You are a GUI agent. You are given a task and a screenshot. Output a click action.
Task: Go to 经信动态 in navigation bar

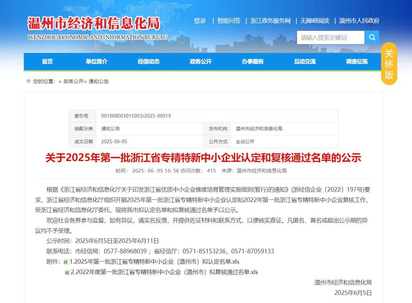(149, 62)
